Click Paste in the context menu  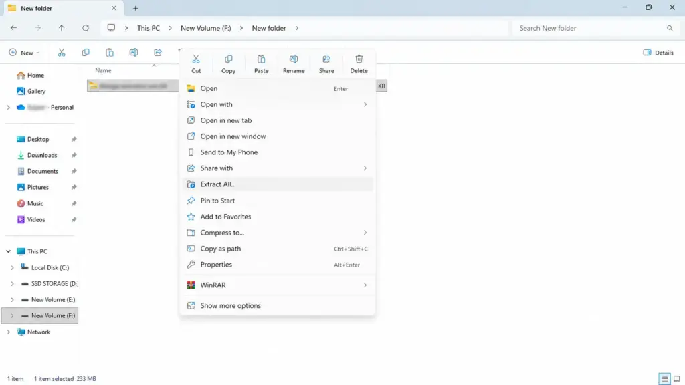[261, 63]
